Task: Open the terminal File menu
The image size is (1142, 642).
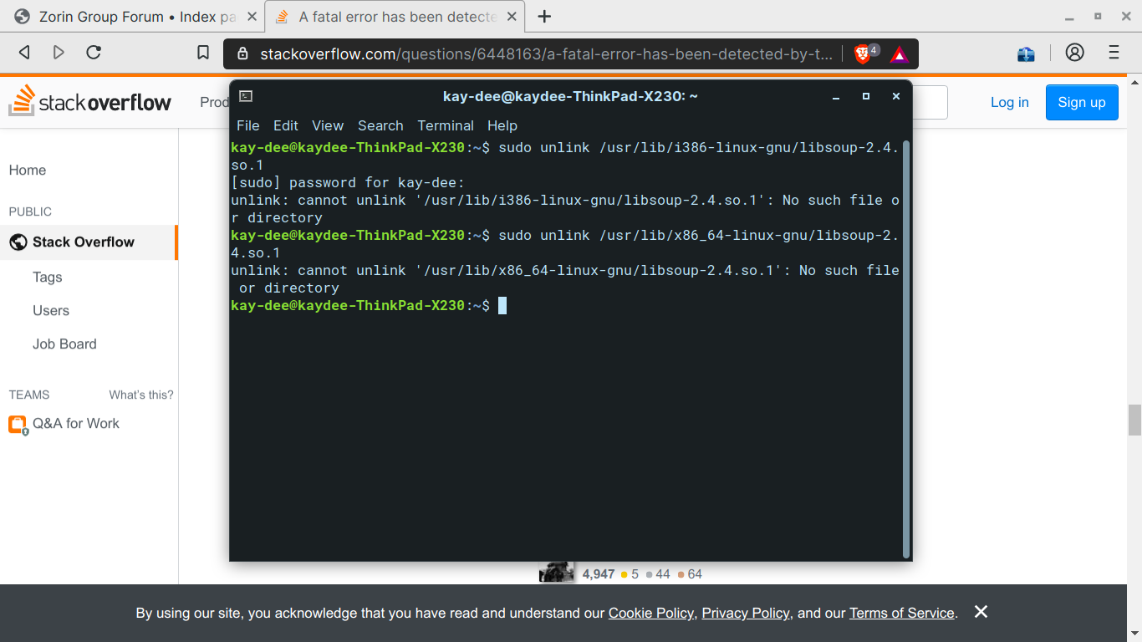Action: [247, 125]
